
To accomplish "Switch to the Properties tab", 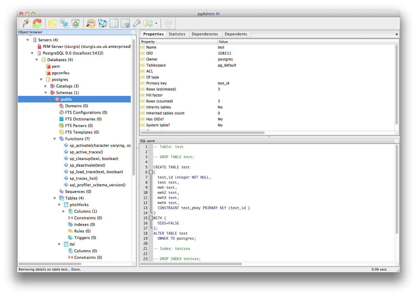I will pyautogui.click(x=153, y=34).
